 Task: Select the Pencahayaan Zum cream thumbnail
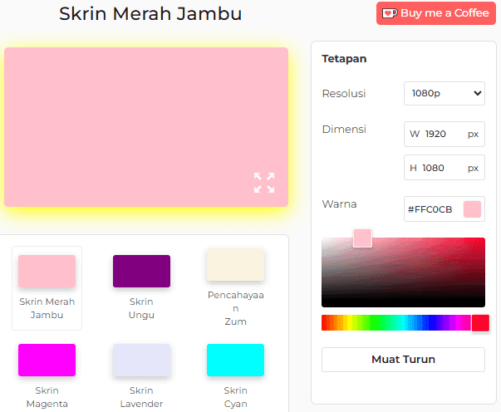click(235, 265)
